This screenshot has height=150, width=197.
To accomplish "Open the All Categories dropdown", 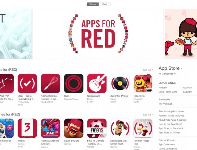I will 167,74.
